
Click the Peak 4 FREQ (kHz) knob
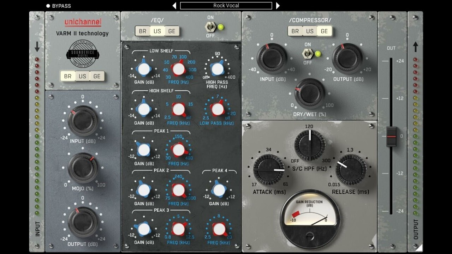click(219, 229)
